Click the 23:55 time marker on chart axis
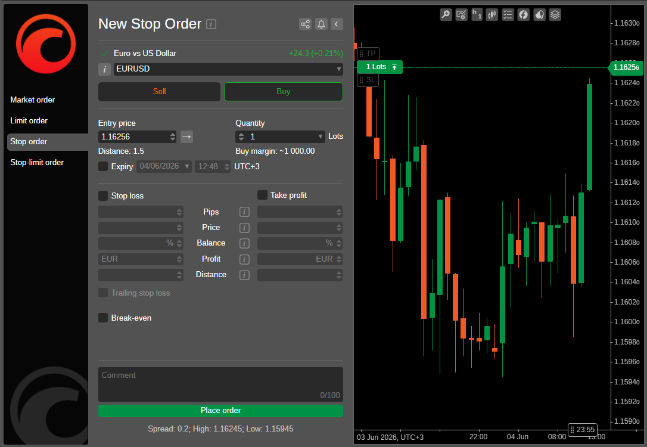The image size is (647, 447). [x=582, y=430]
